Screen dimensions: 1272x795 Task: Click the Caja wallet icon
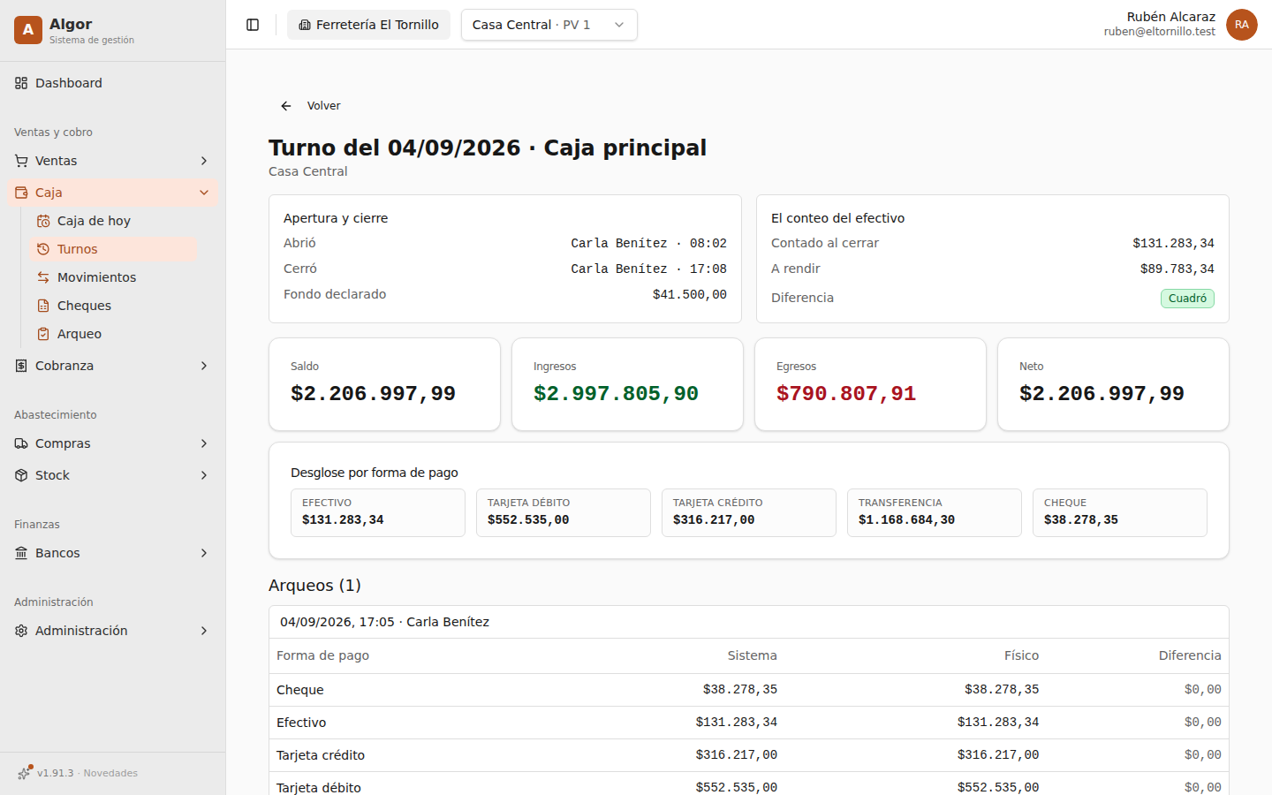pyautogui.click(x=21, y=193)
